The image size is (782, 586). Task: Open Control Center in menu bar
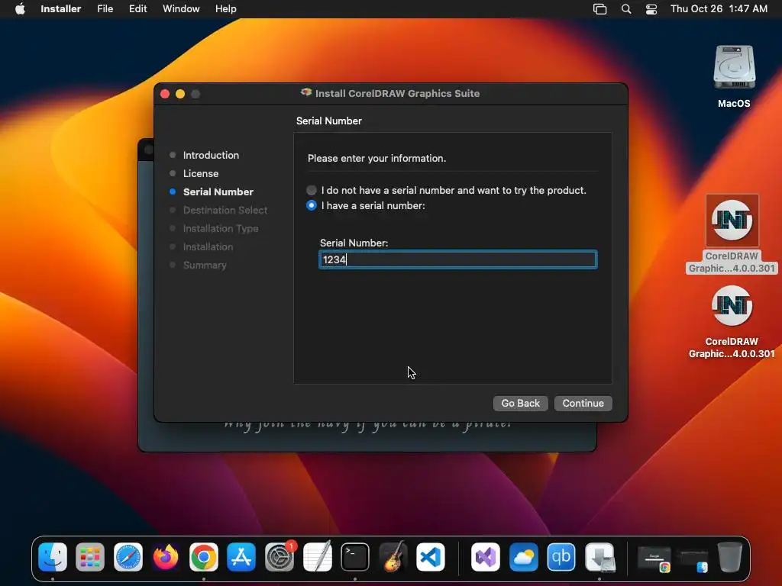click(x=651, y=9)
